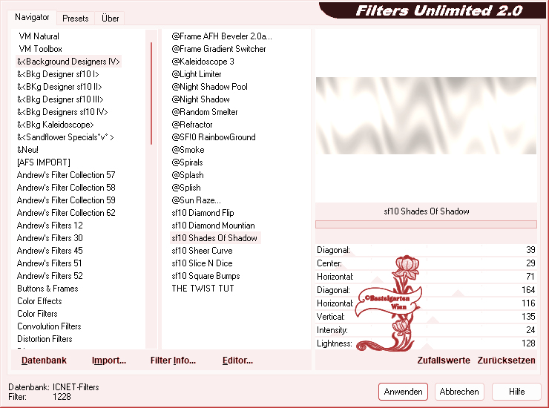
Task: Select &<BKg Designer sf10 II> category
Action: pos(59,87)
